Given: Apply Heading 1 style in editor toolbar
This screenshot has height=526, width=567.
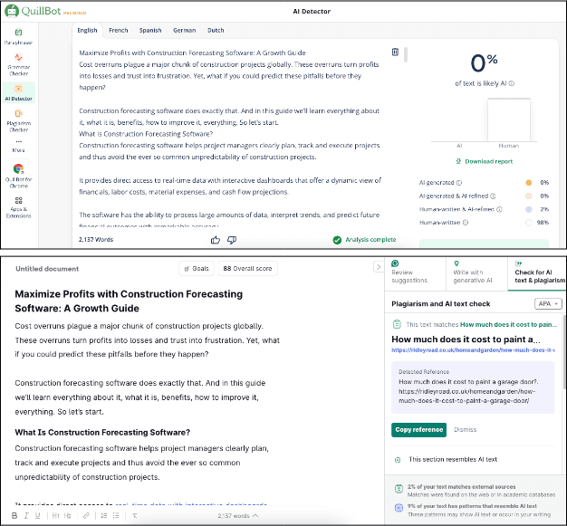Looking at the screenshot, I should pyautogui.click(x=55, y=515).
